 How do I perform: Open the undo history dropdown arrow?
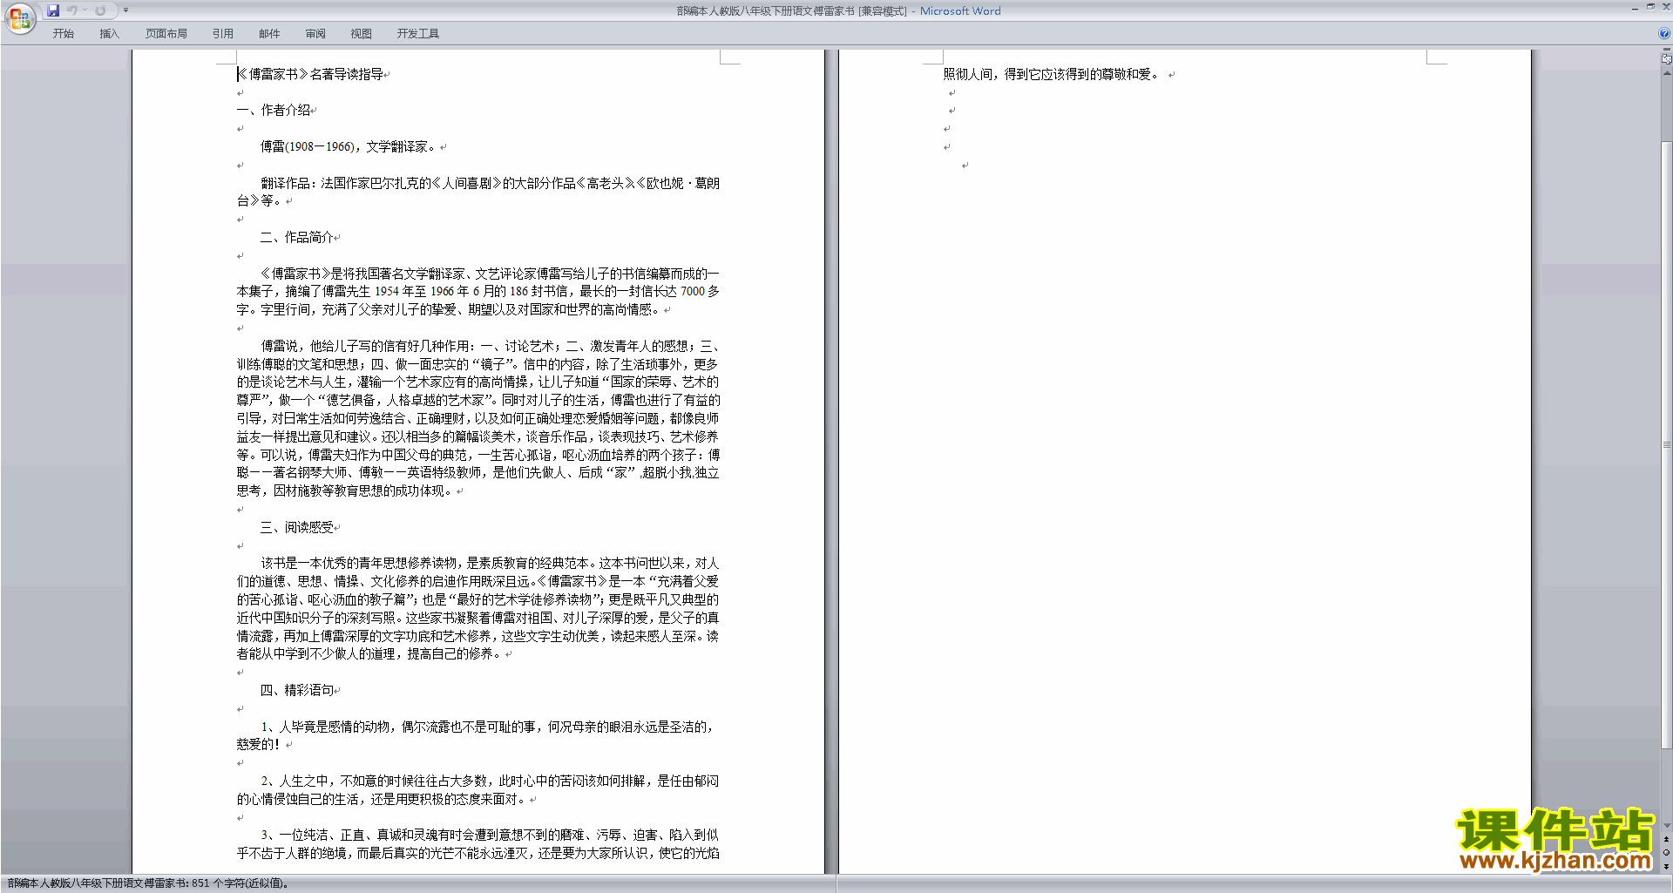pos(85,10)
